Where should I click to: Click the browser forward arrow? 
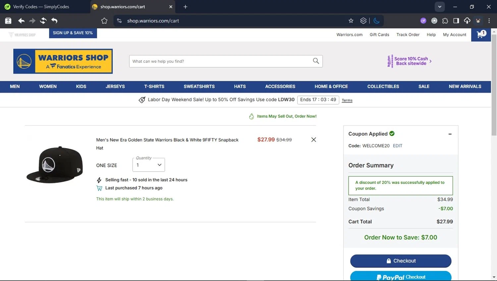[32, 21]
